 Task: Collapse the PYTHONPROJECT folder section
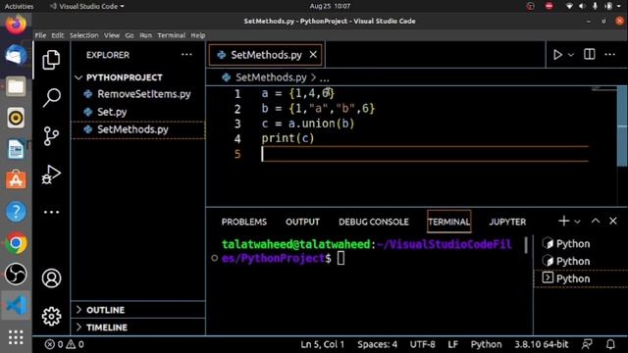coord(138,77)
